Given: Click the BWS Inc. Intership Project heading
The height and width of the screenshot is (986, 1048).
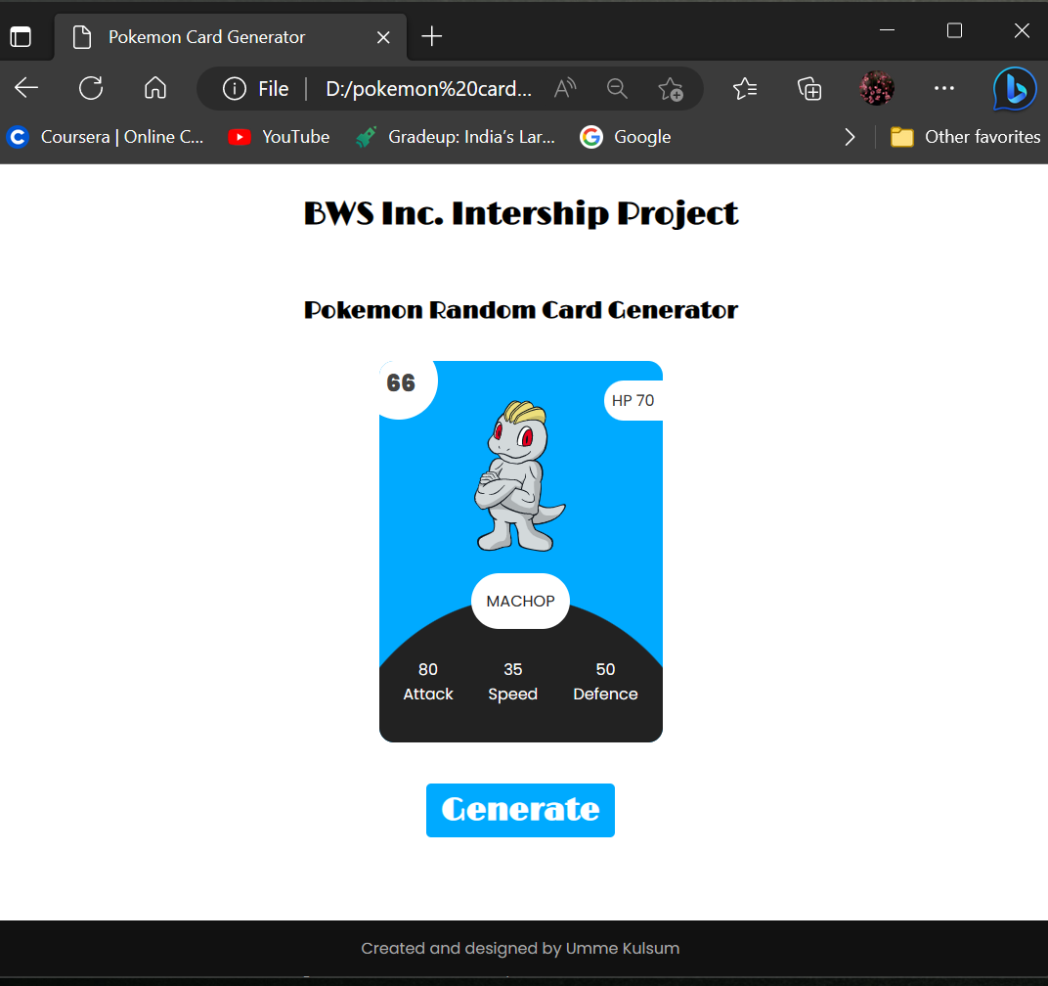Looking at the screenshot, I should coord(521,214).
